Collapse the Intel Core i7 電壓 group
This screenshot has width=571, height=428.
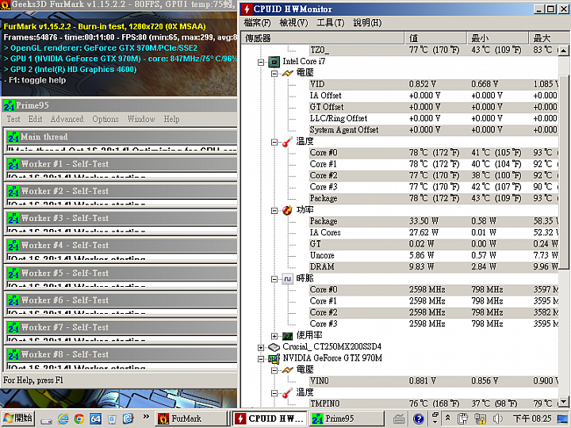(x=274, y=74)
